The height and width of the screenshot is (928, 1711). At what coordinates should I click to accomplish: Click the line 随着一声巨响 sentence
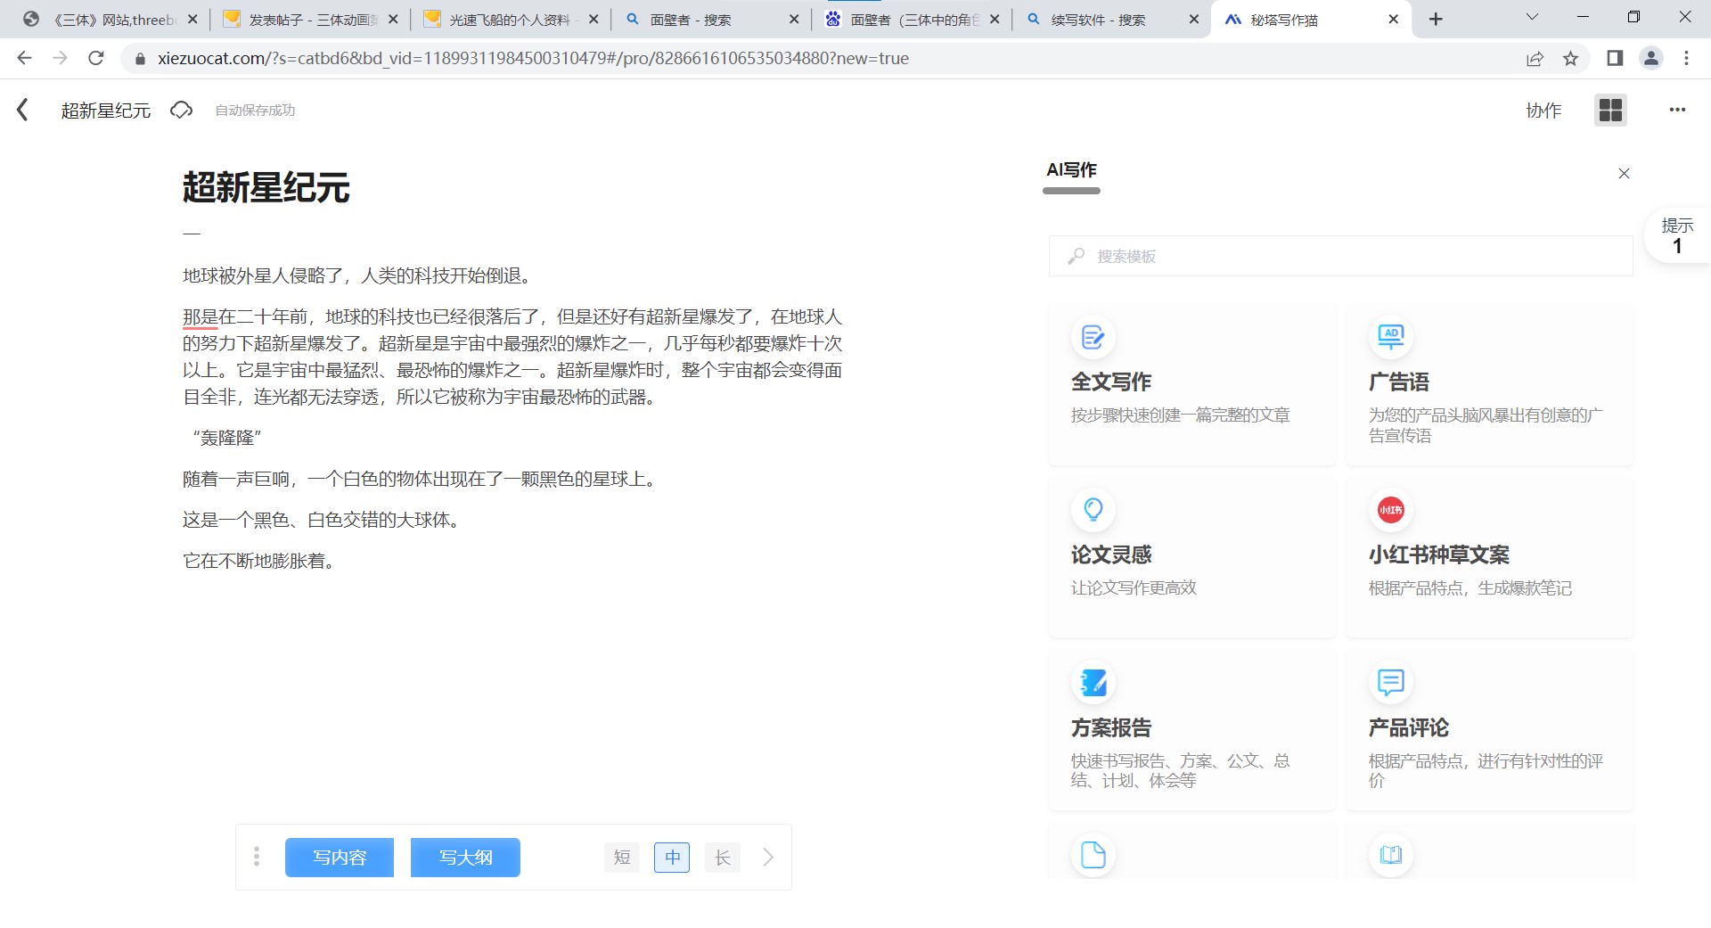[x=422, y=479]
